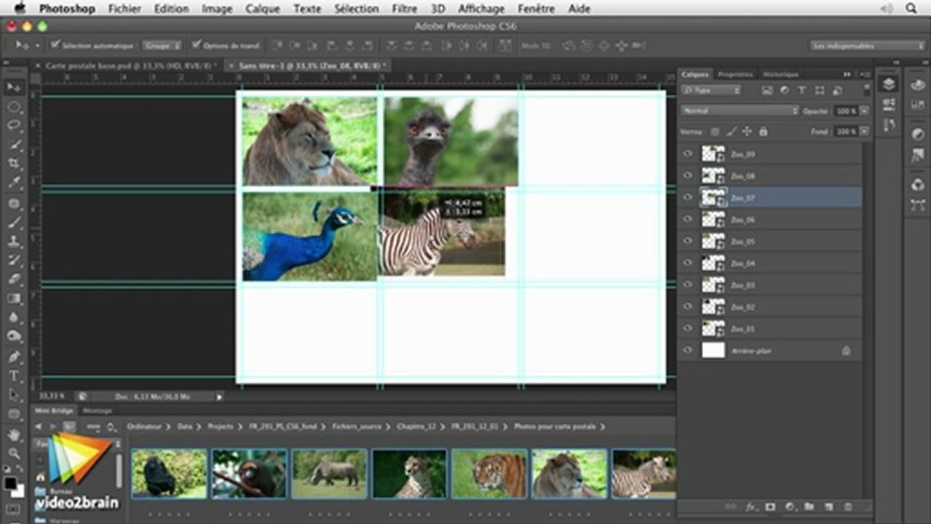Open the layer filter Type dropdown
Viewport: 931px width, 524px height.
click(x=712, y=90)
